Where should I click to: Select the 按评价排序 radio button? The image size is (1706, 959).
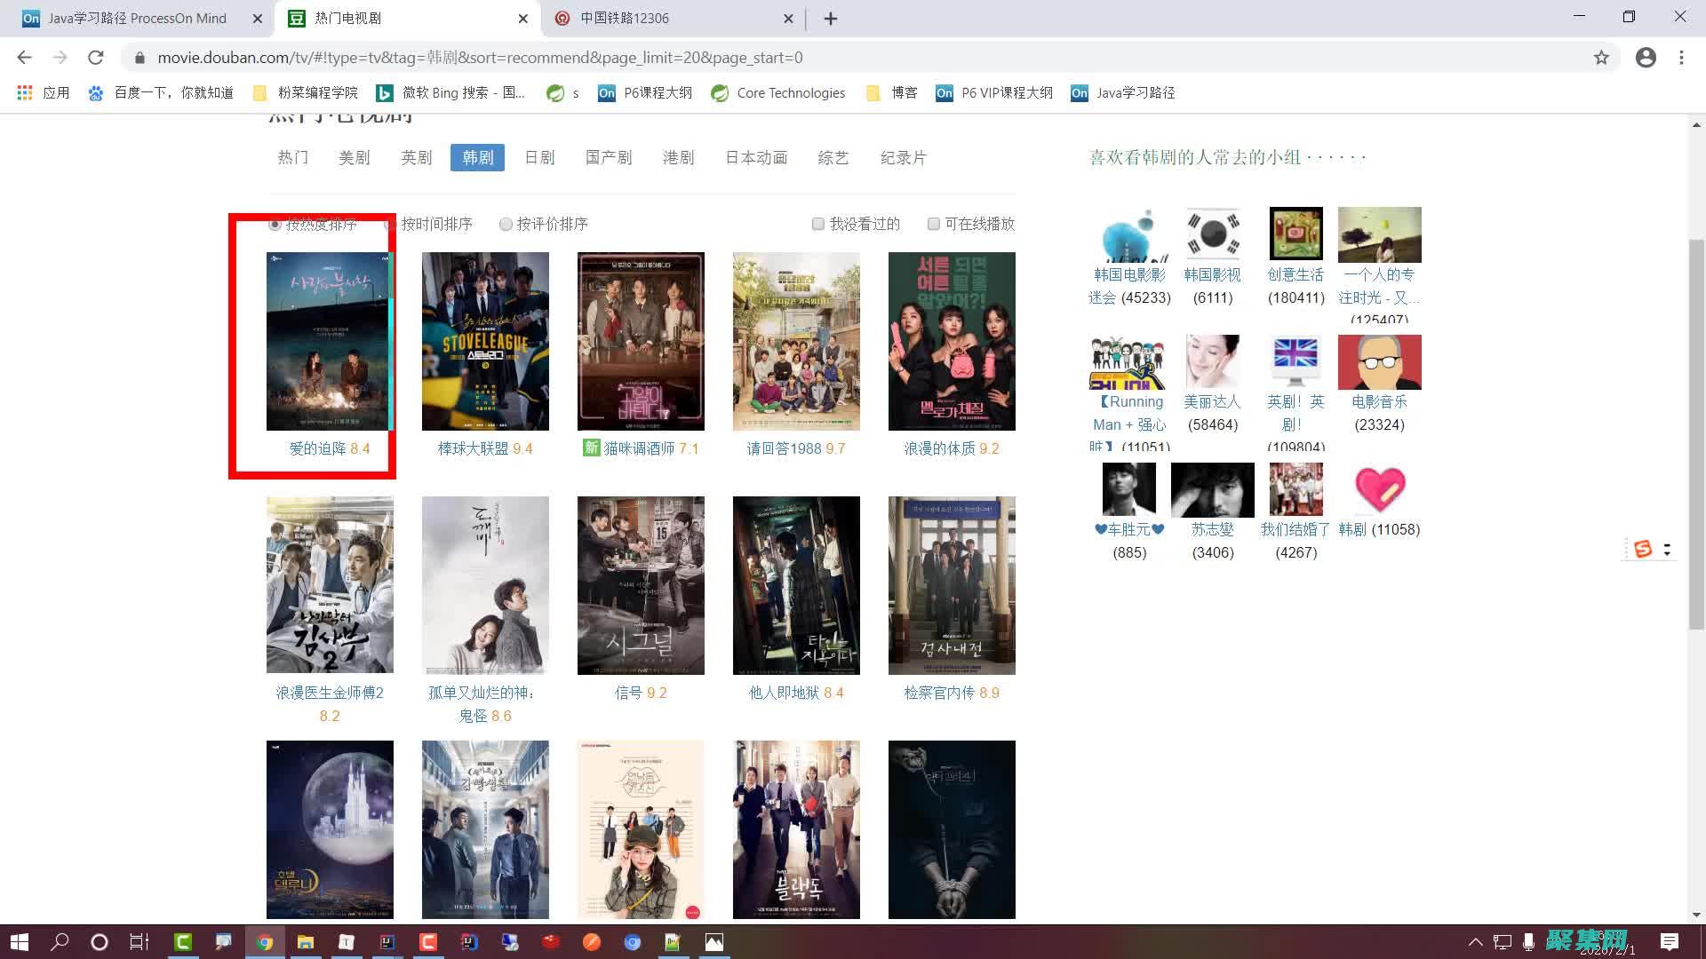click(x=506, y=224)
